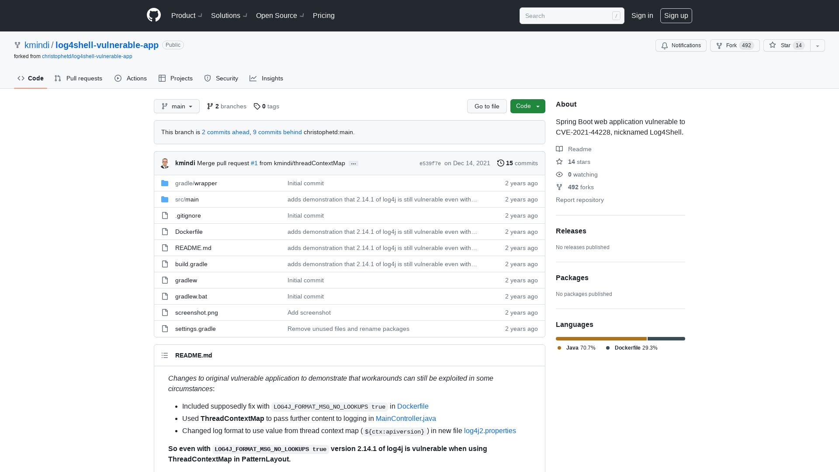Open the 'Add screenshot' commit message

(309, 312)
